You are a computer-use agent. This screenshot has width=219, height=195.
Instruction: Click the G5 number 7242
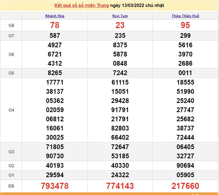120,73
